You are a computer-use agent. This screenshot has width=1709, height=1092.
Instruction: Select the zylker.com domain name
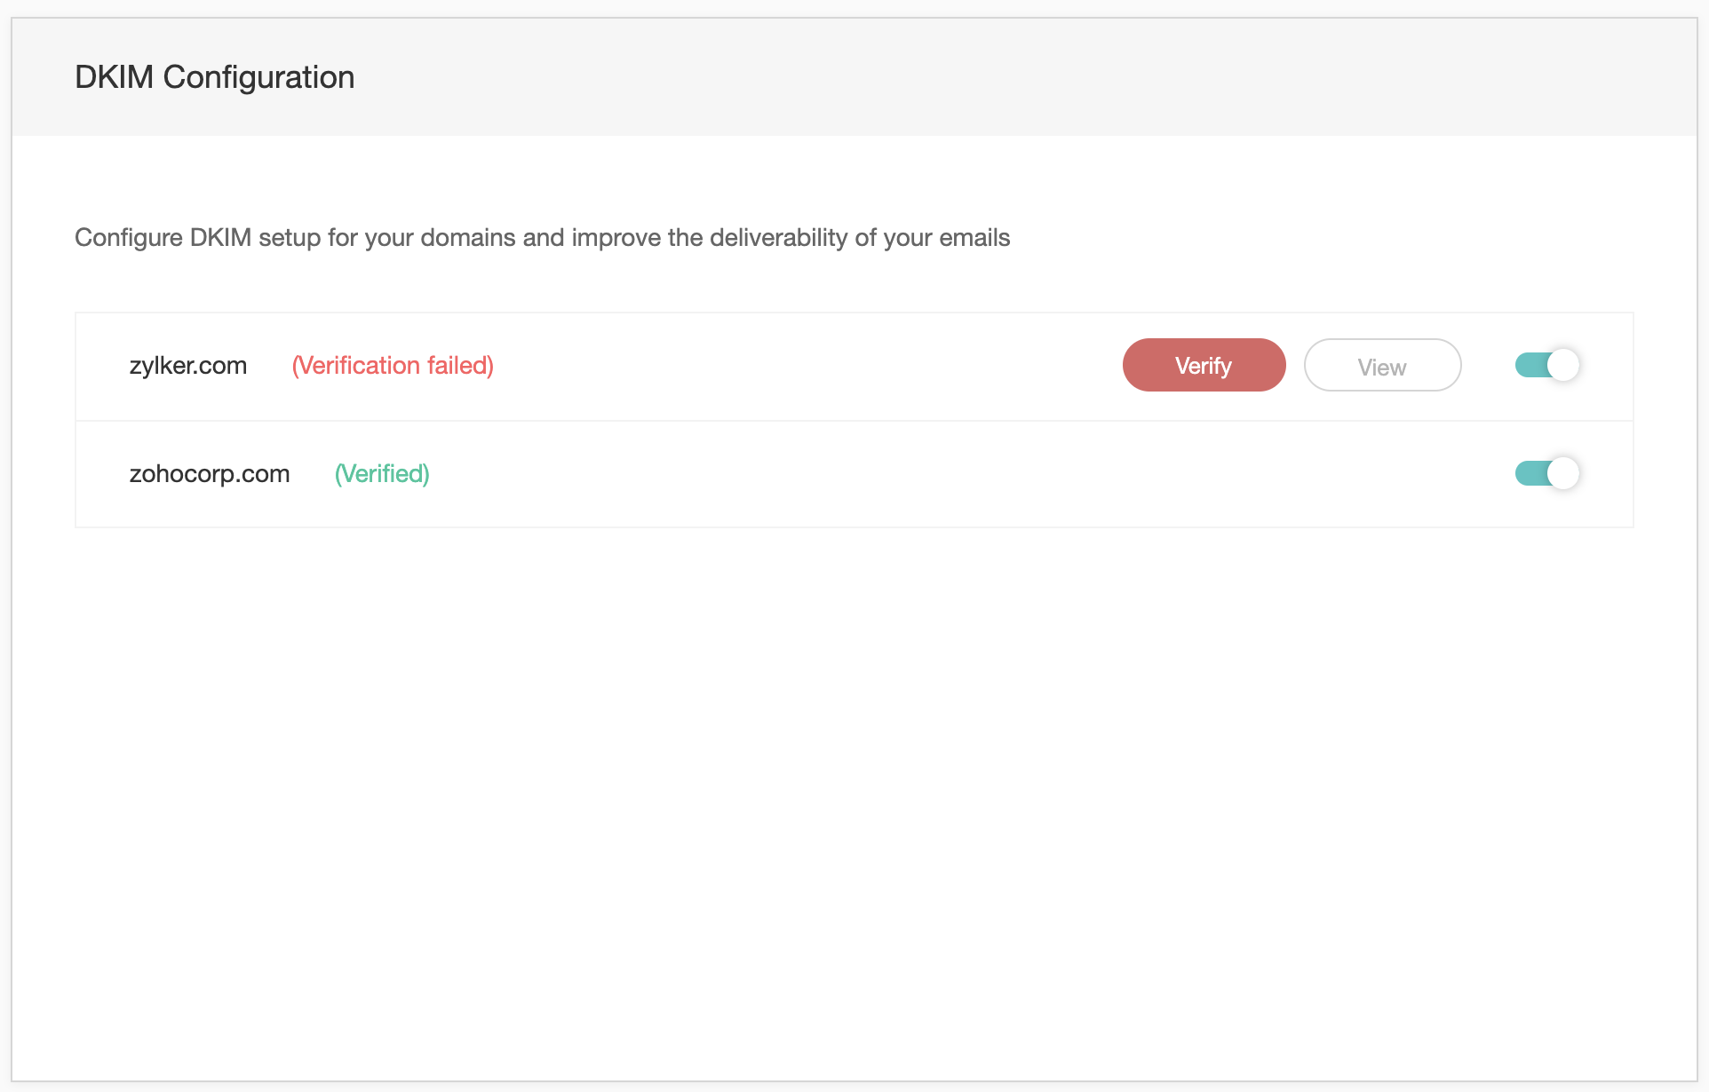pos(188,366)
